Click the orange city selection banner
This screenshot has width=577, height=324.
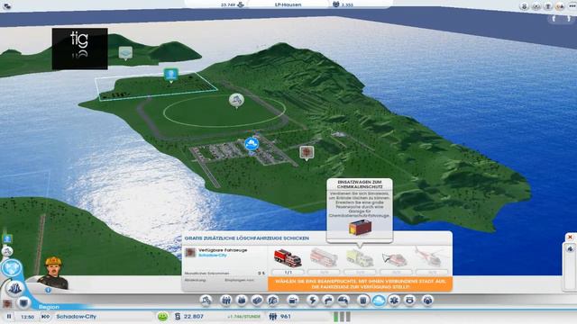pos(361,284)
